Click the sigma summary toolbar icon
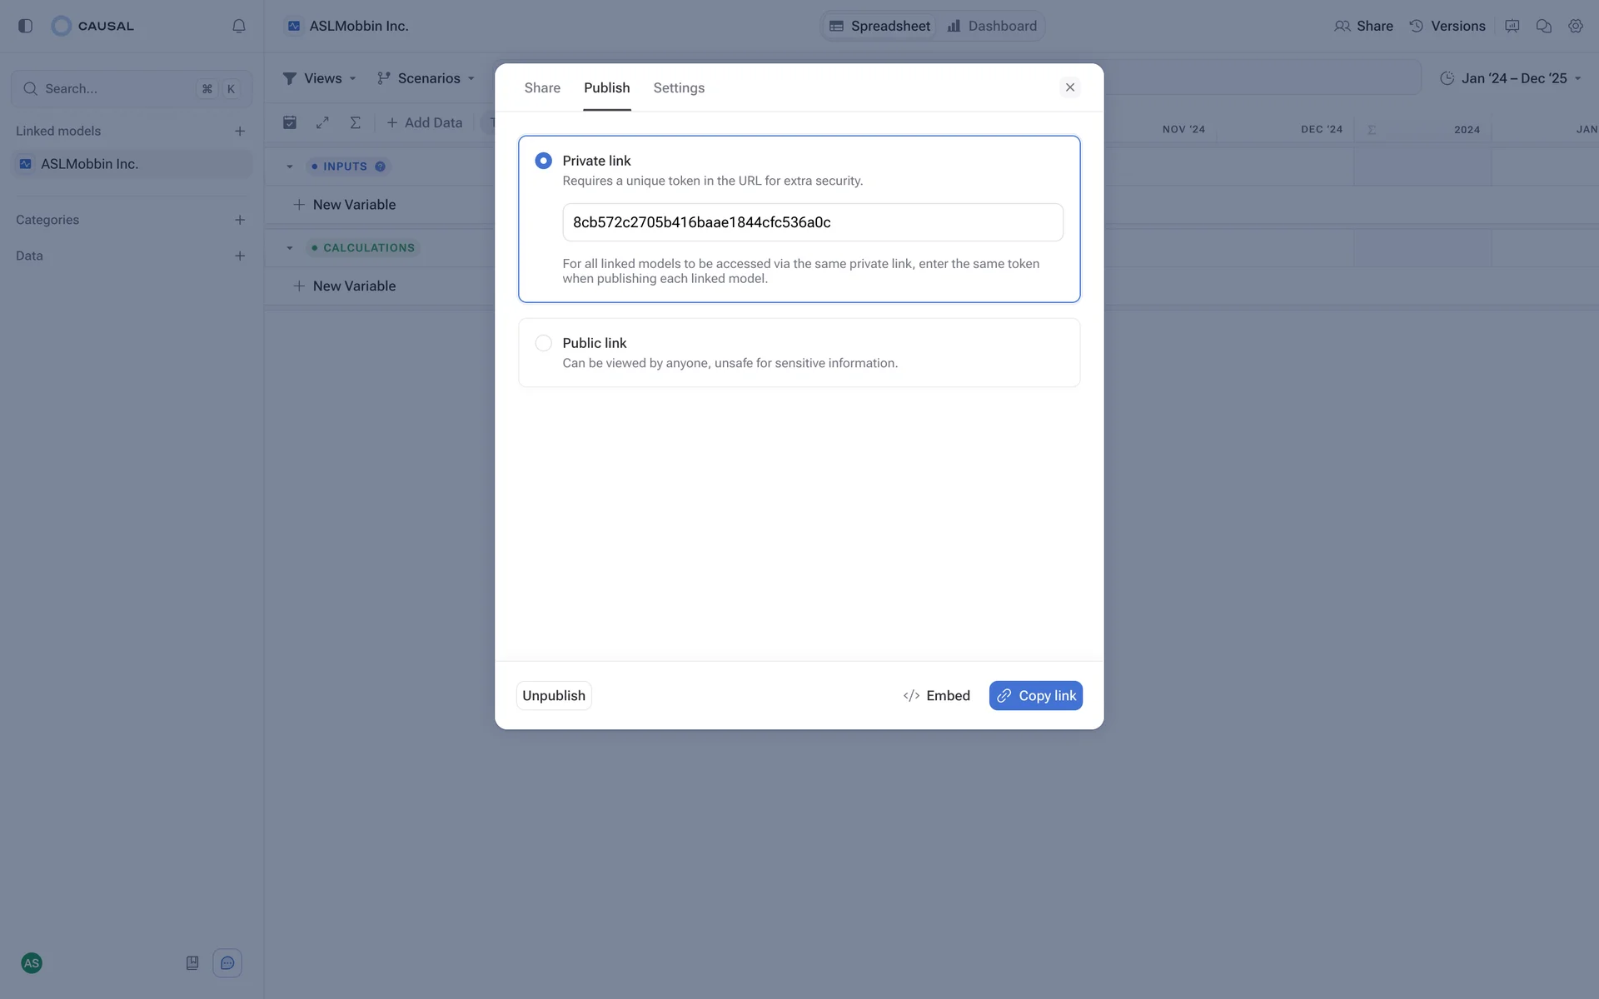Screen dimensions: 1599x999 click(355, 122)
